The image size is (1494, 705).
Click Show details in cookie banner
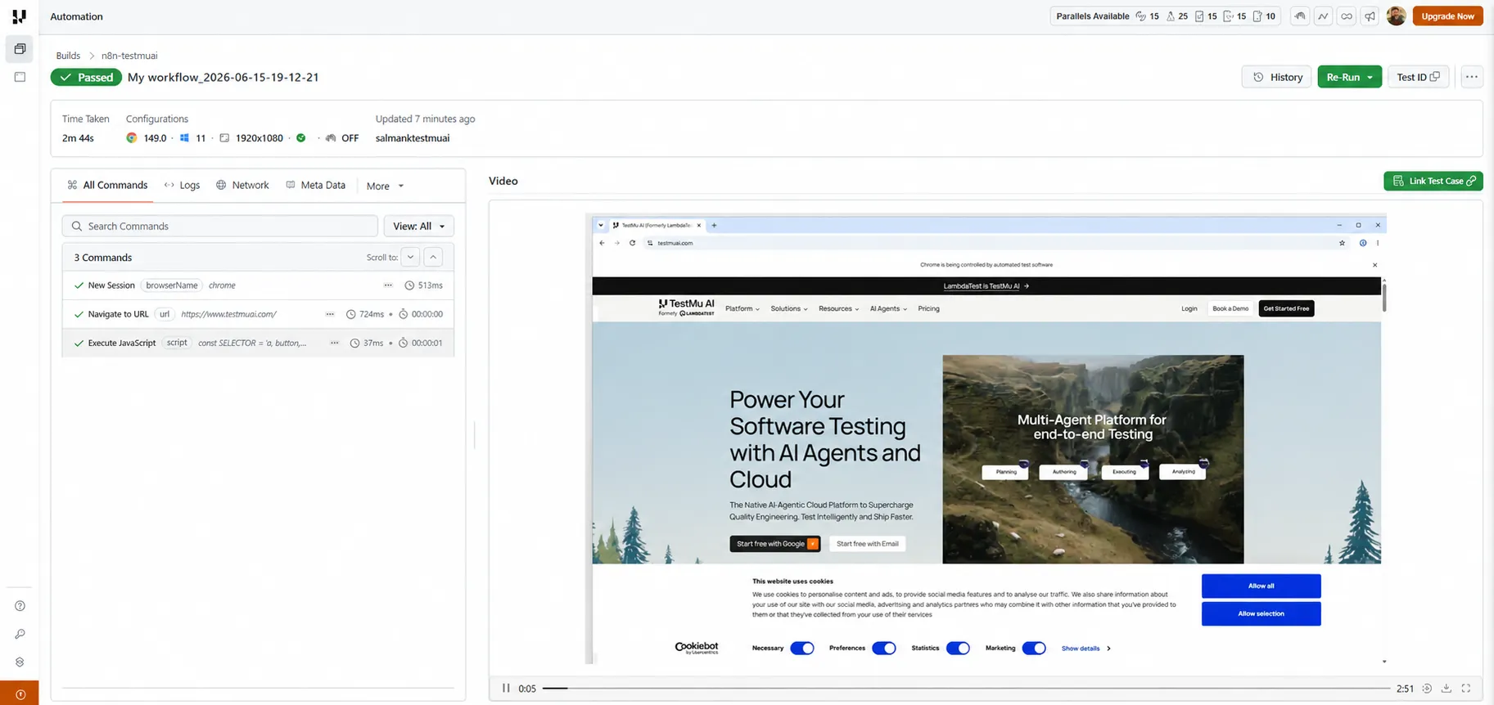pos(1086,649)
